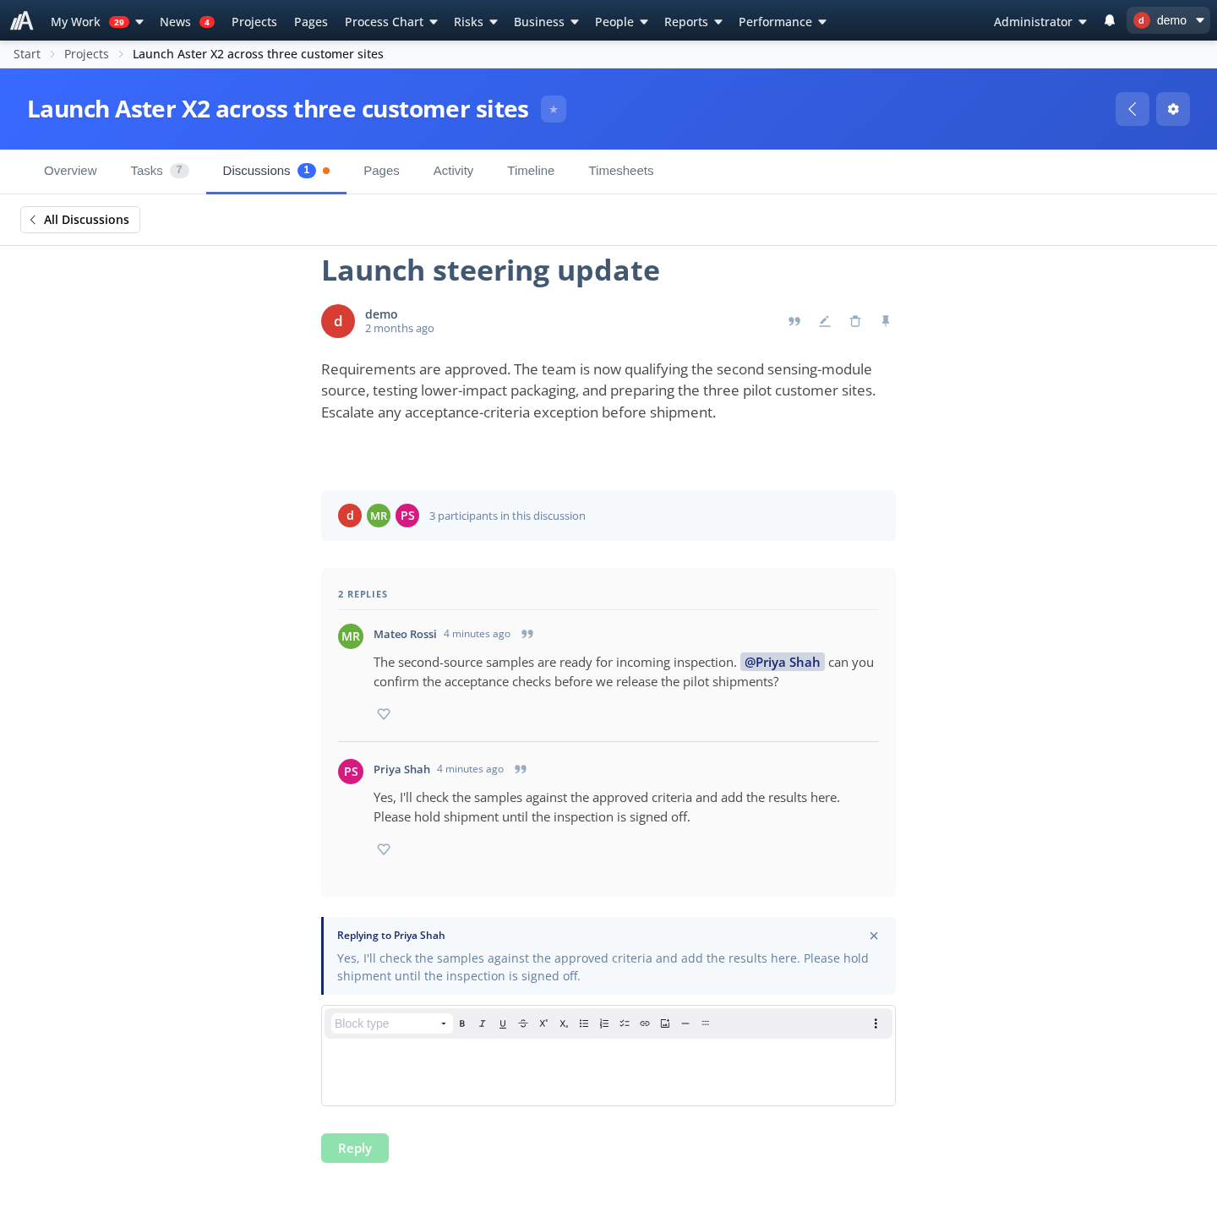This screenshot has width=1217, height=1217.
Task: Switch to the Tasks tab
Action: pos(160,171)
